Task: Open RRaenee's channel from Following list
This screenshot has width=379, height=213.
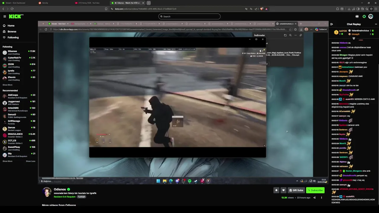Action: (x=19, y=53)
